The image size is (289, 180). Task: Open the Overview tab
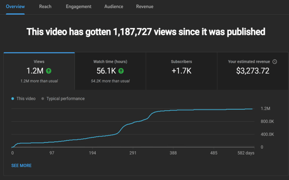click(15, 7)
